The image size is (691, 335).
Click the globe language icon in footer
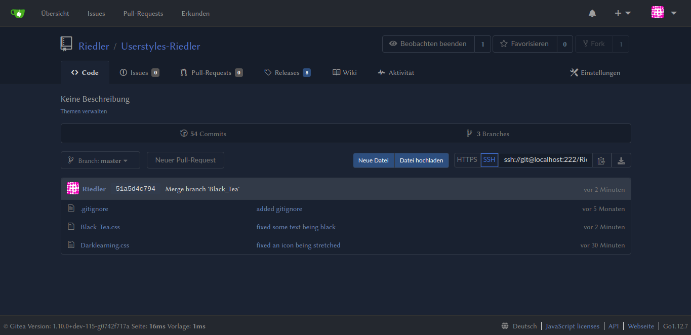(x=505, y=326)
